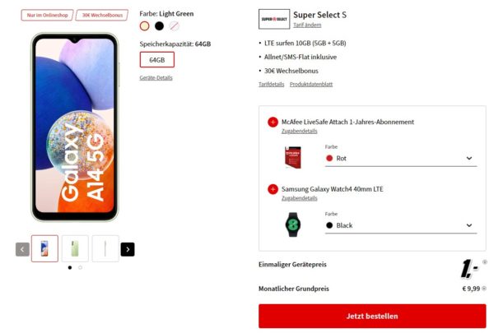Click the McAfee product box image
This screenshot has width=494, height=333.
click(292, 157)
